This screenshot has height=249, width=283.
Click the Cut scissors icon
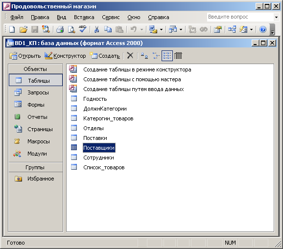96,29
